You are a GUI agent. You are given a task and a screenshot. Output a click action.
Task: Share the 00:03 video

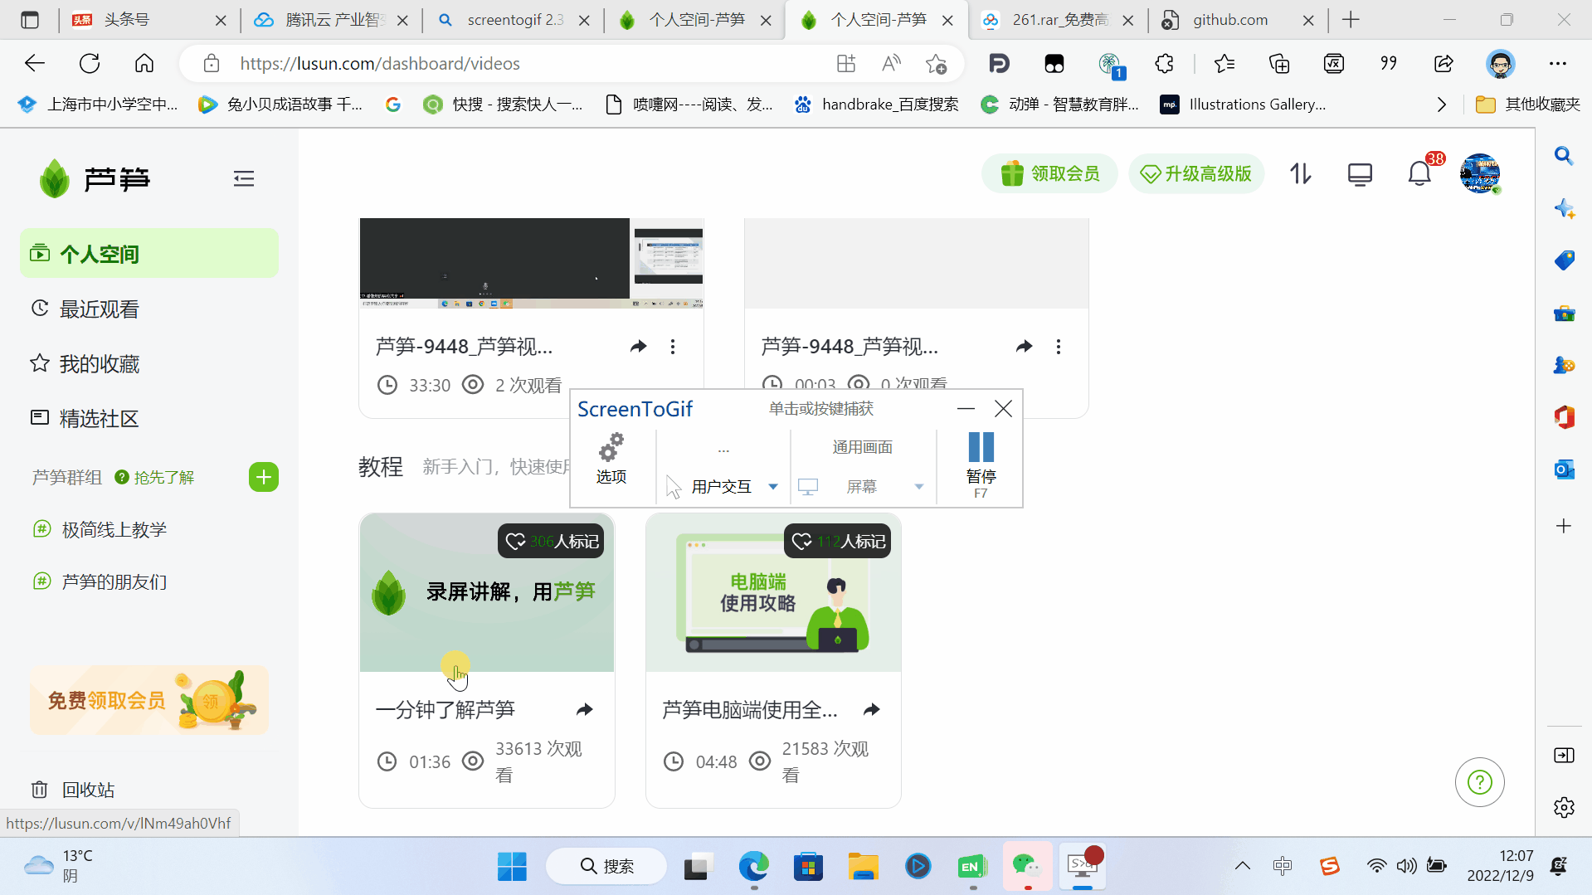(1024, 346)
